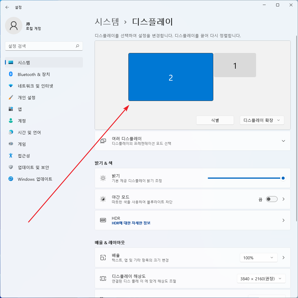Open the 게임 settings category
This screenshot has height=298, width=298.
[44, 144]
